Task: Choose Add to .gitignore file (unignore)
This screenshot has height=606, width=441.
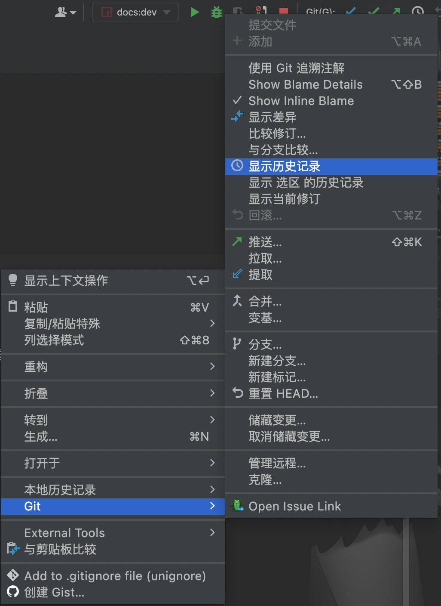Action: click(x=113, y=575)
